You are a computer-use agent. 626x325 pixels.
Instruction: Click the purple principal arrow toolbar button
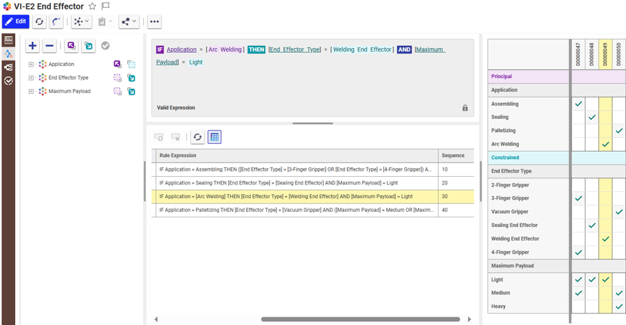(x=71, y=46)
